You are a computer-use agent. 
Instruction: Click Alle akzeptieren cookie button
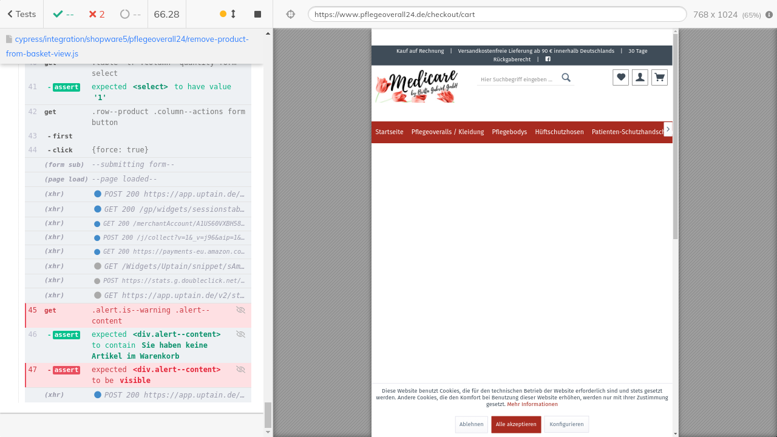[516, 424]
